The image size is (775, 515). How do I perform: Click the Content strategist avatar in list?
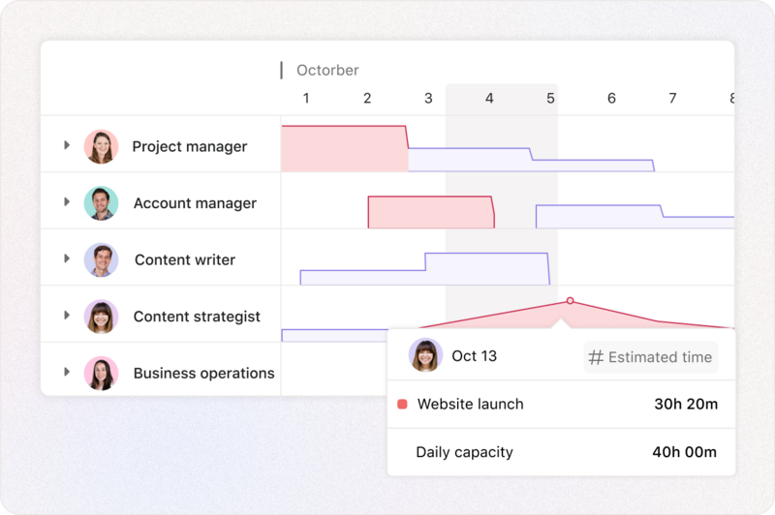tap(102, 317)
